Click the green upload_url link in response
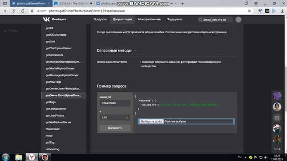287x161 pixels. coord(189,105)
